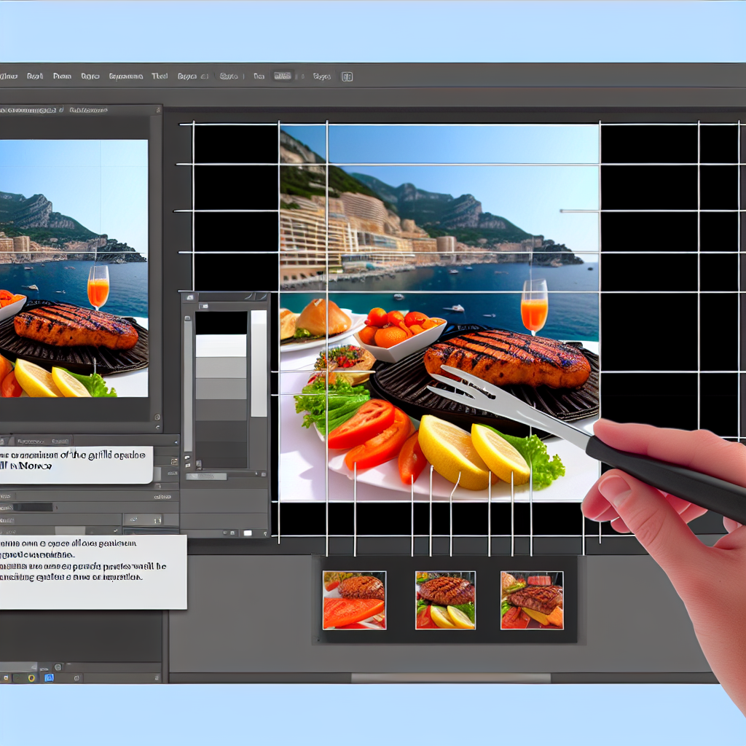
Task: Click the yellow icon in the bottom-left status bar
Action: click(x=31, y=678)
